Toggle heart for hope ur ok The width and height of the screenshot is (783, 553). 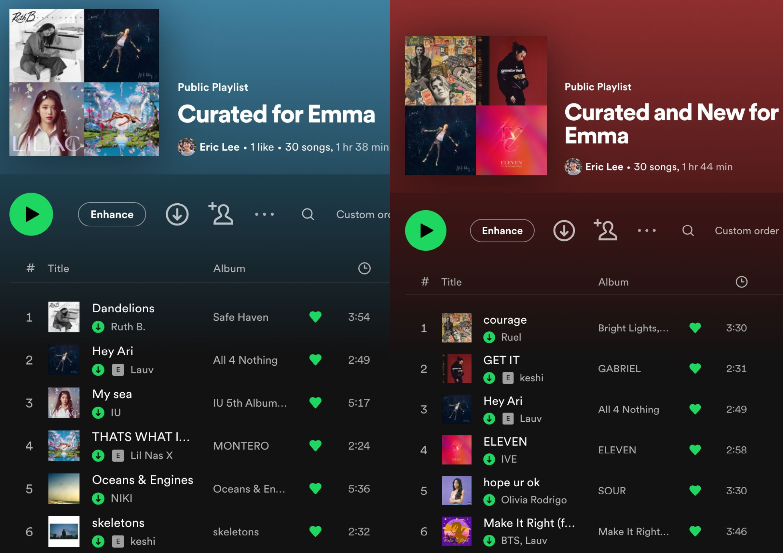click(695, 491)
